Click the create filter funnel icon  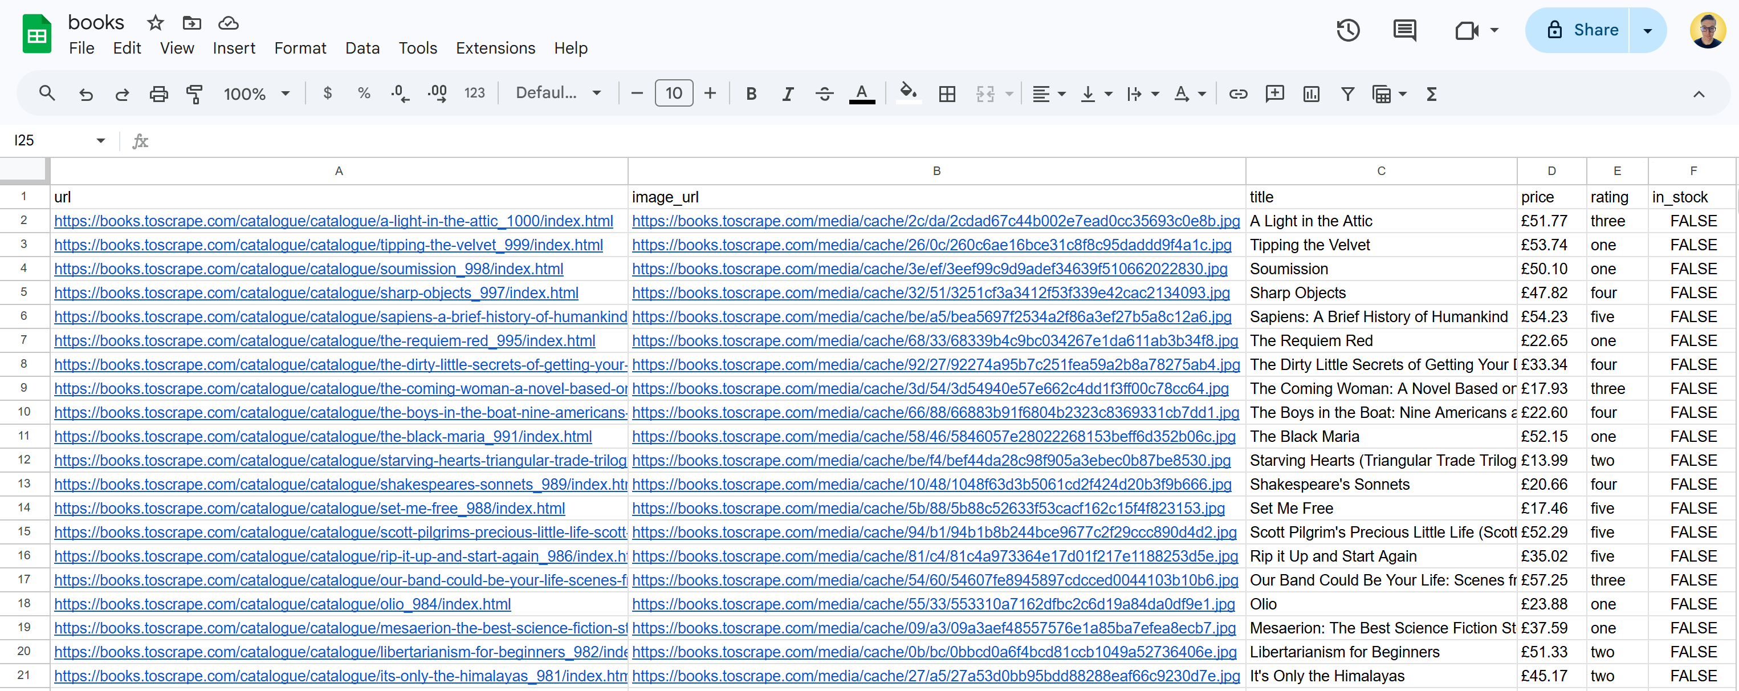1347,94
